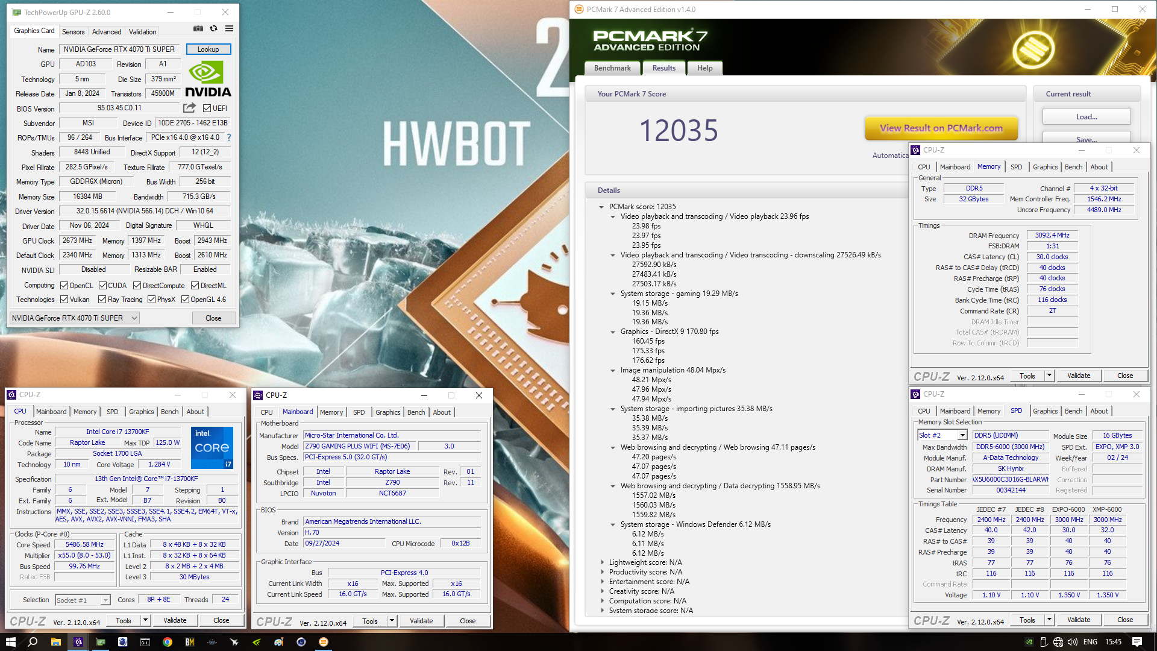The image size is (1157, 651).
Task: Click the Close button in GPU-Z
Action: (213, 318)
